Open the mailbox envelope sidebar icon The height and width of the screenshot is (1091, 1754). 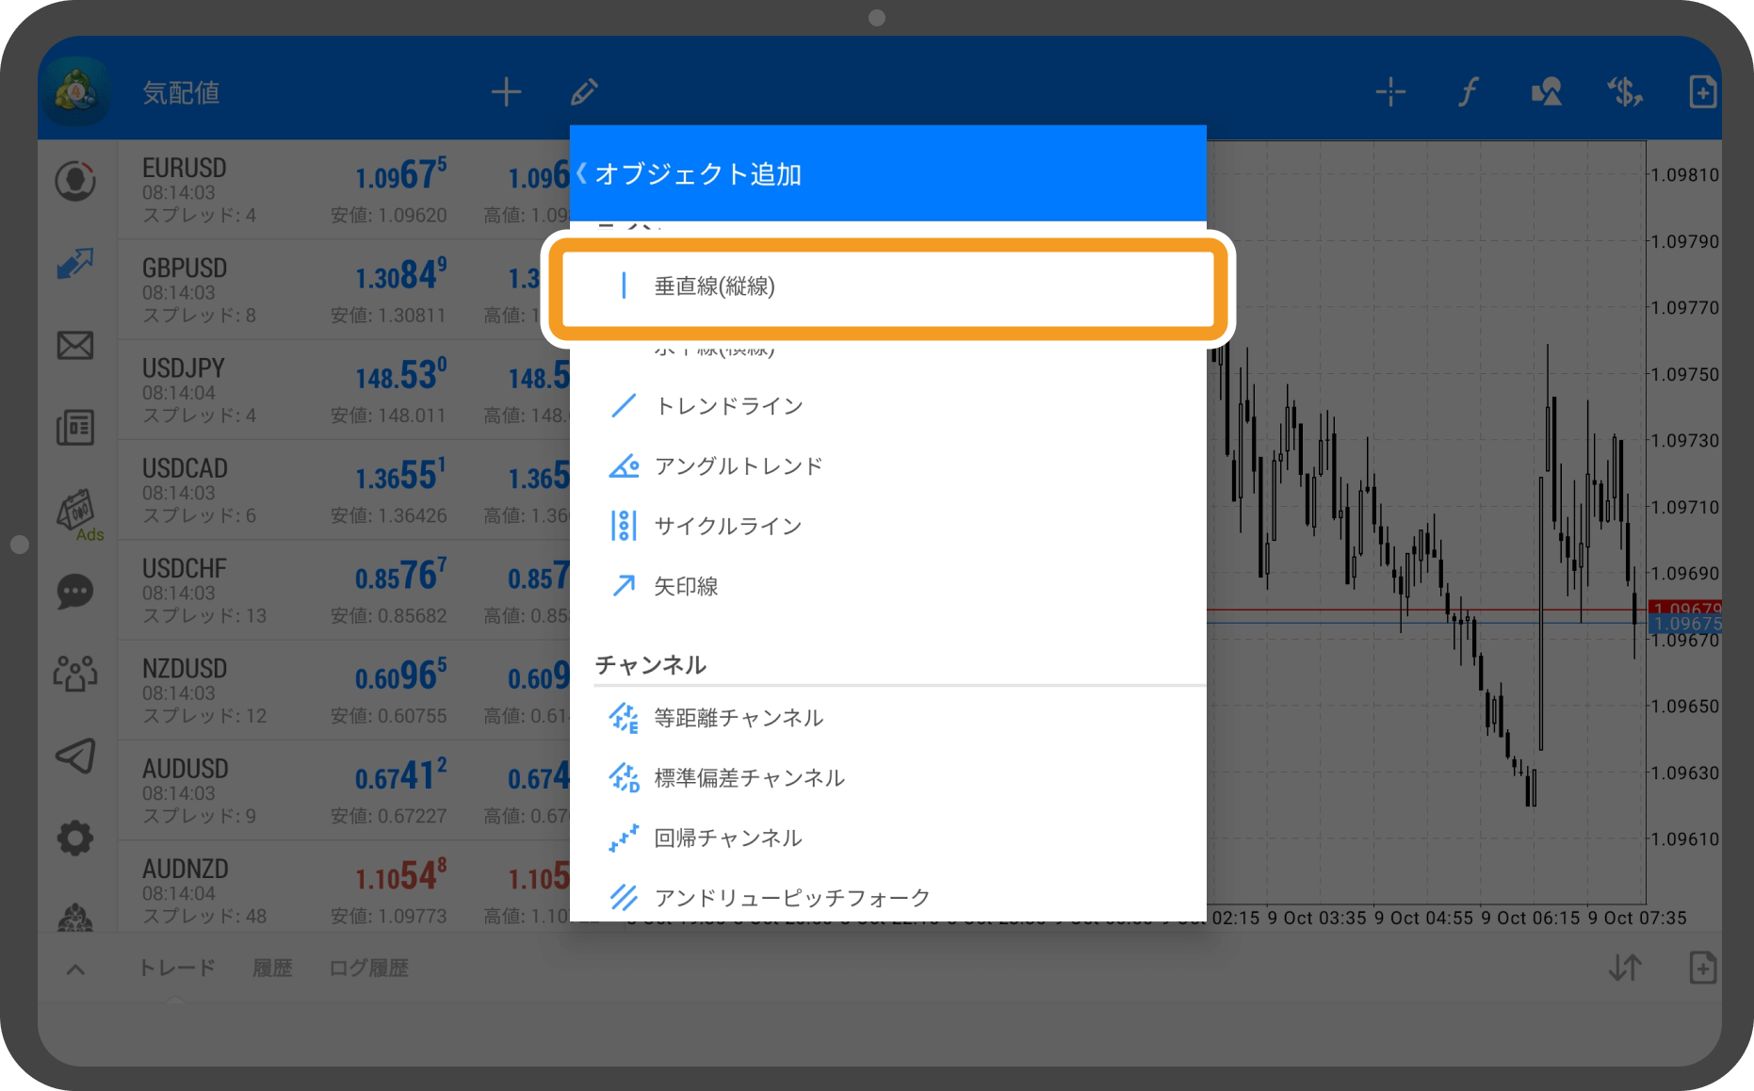pyautogui.click(x=75, y=346)
